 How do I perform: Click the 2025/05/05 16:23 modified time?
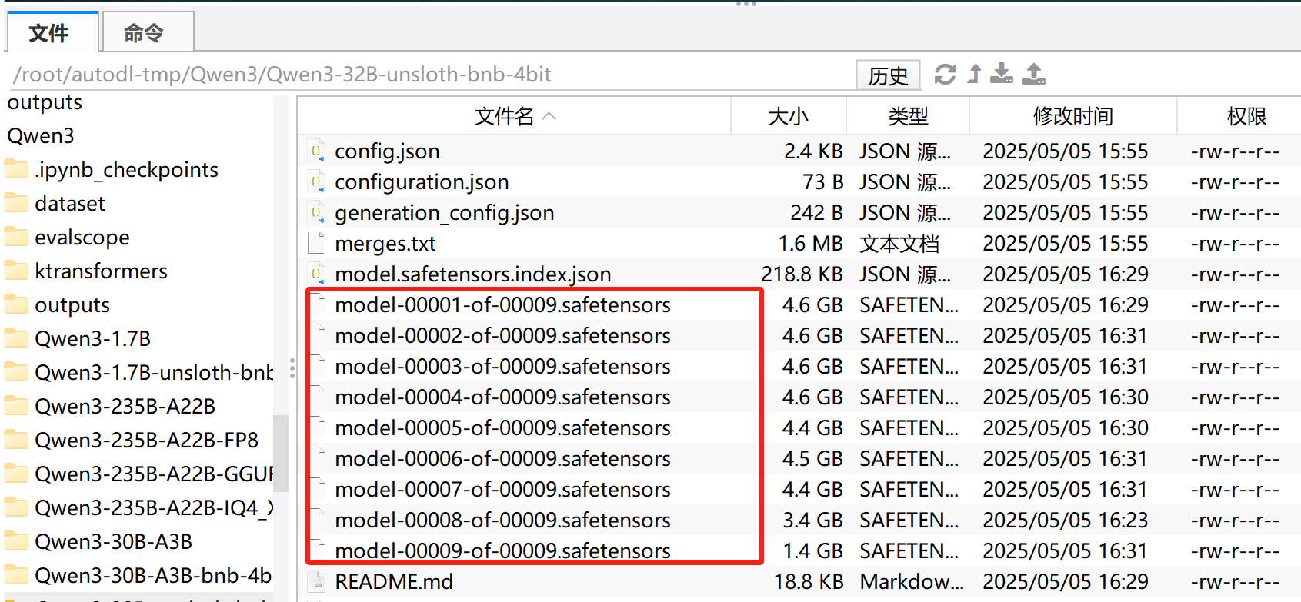[1066, 521]
